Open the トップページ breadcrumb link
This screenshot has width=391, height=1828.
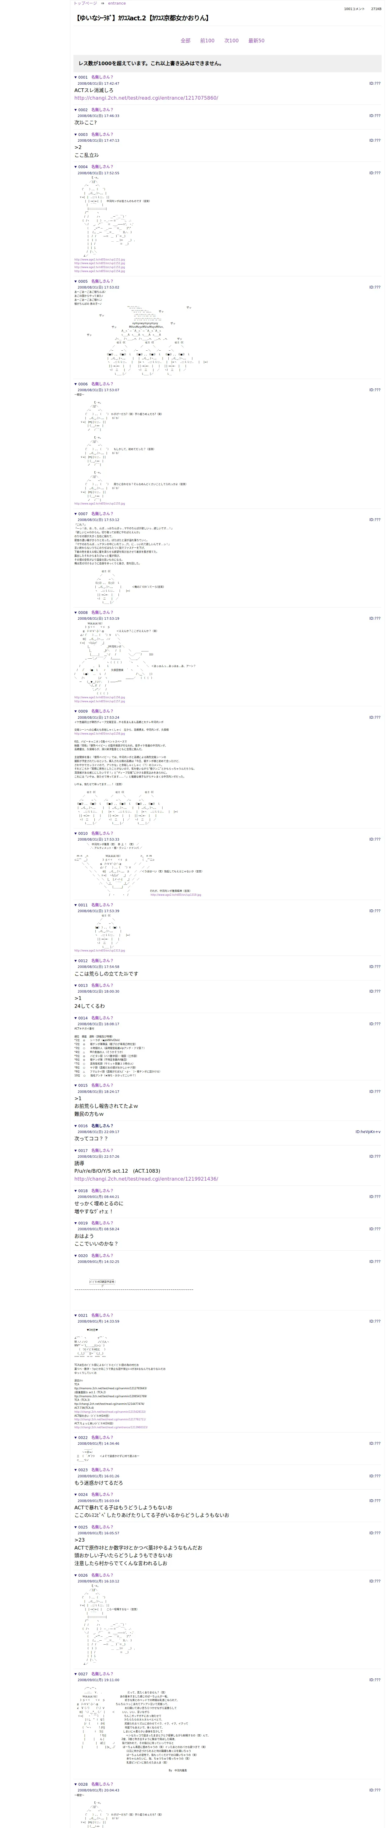point(85,4)
